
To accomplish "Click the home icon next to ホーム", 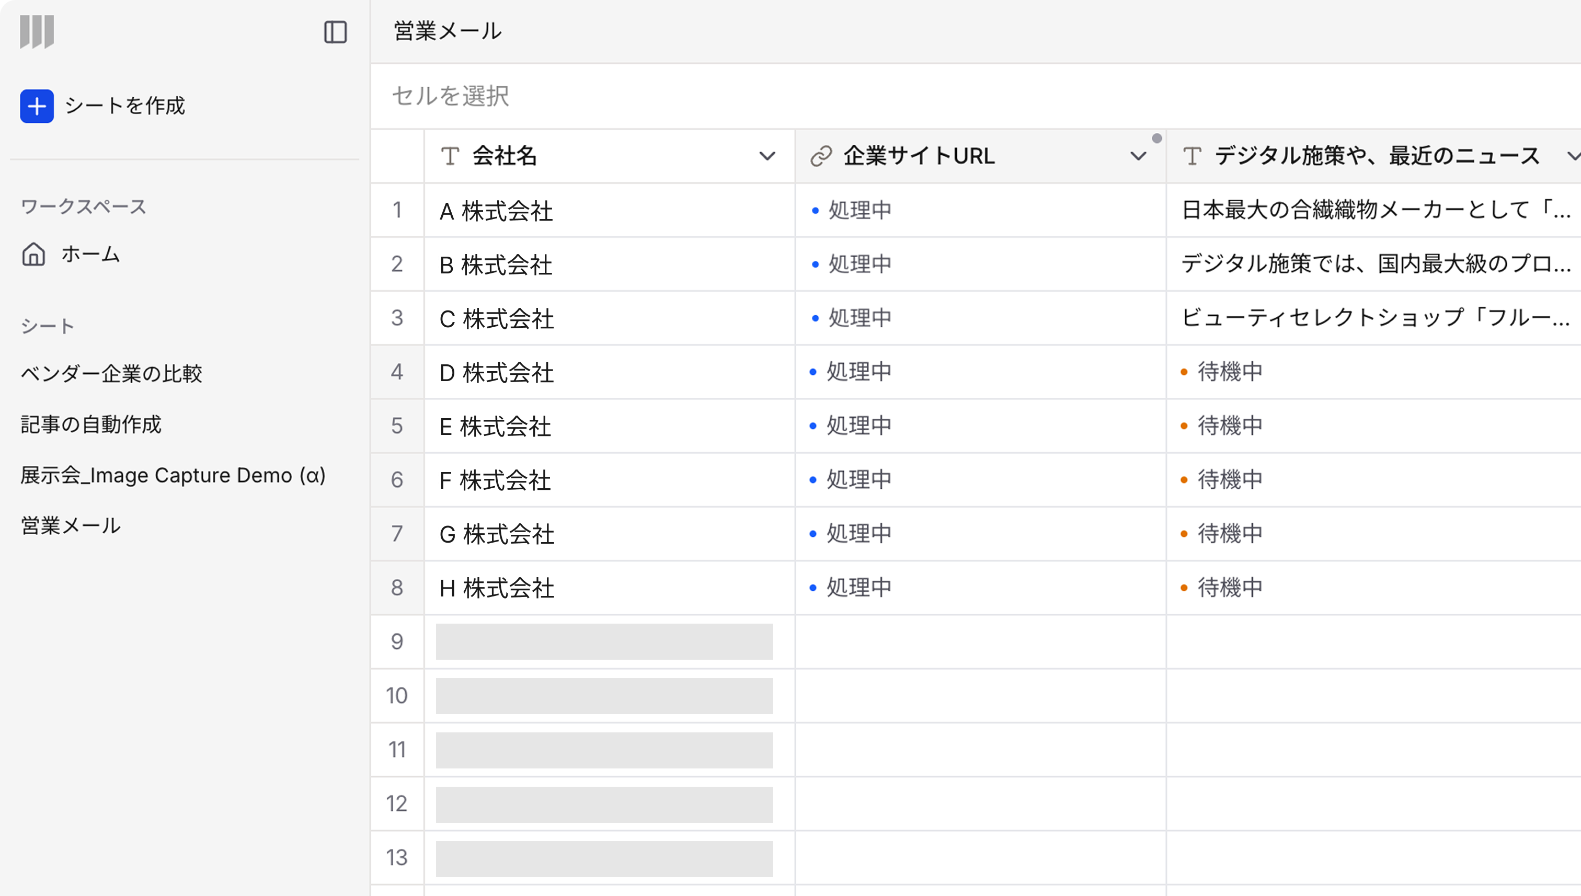I will tap(34, 254).
